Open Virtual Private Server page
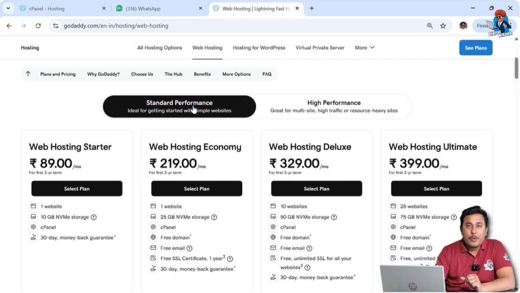Image resolution: width=520 pixels, height=293 pixels. [x=320, y=48]
